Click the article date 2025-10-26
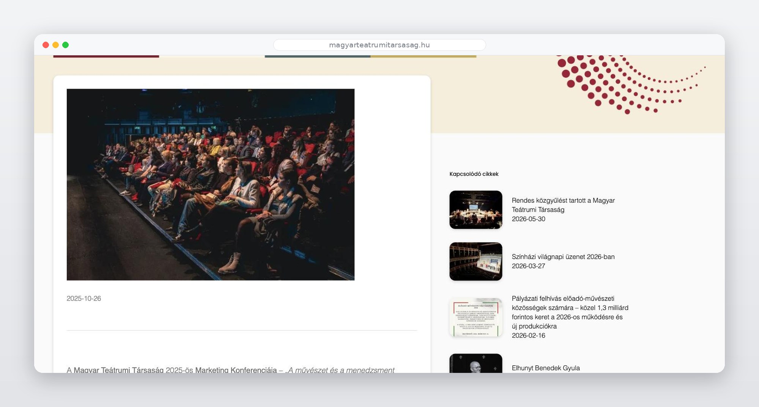Screen dimensions: 759x407 coord(84,299)
